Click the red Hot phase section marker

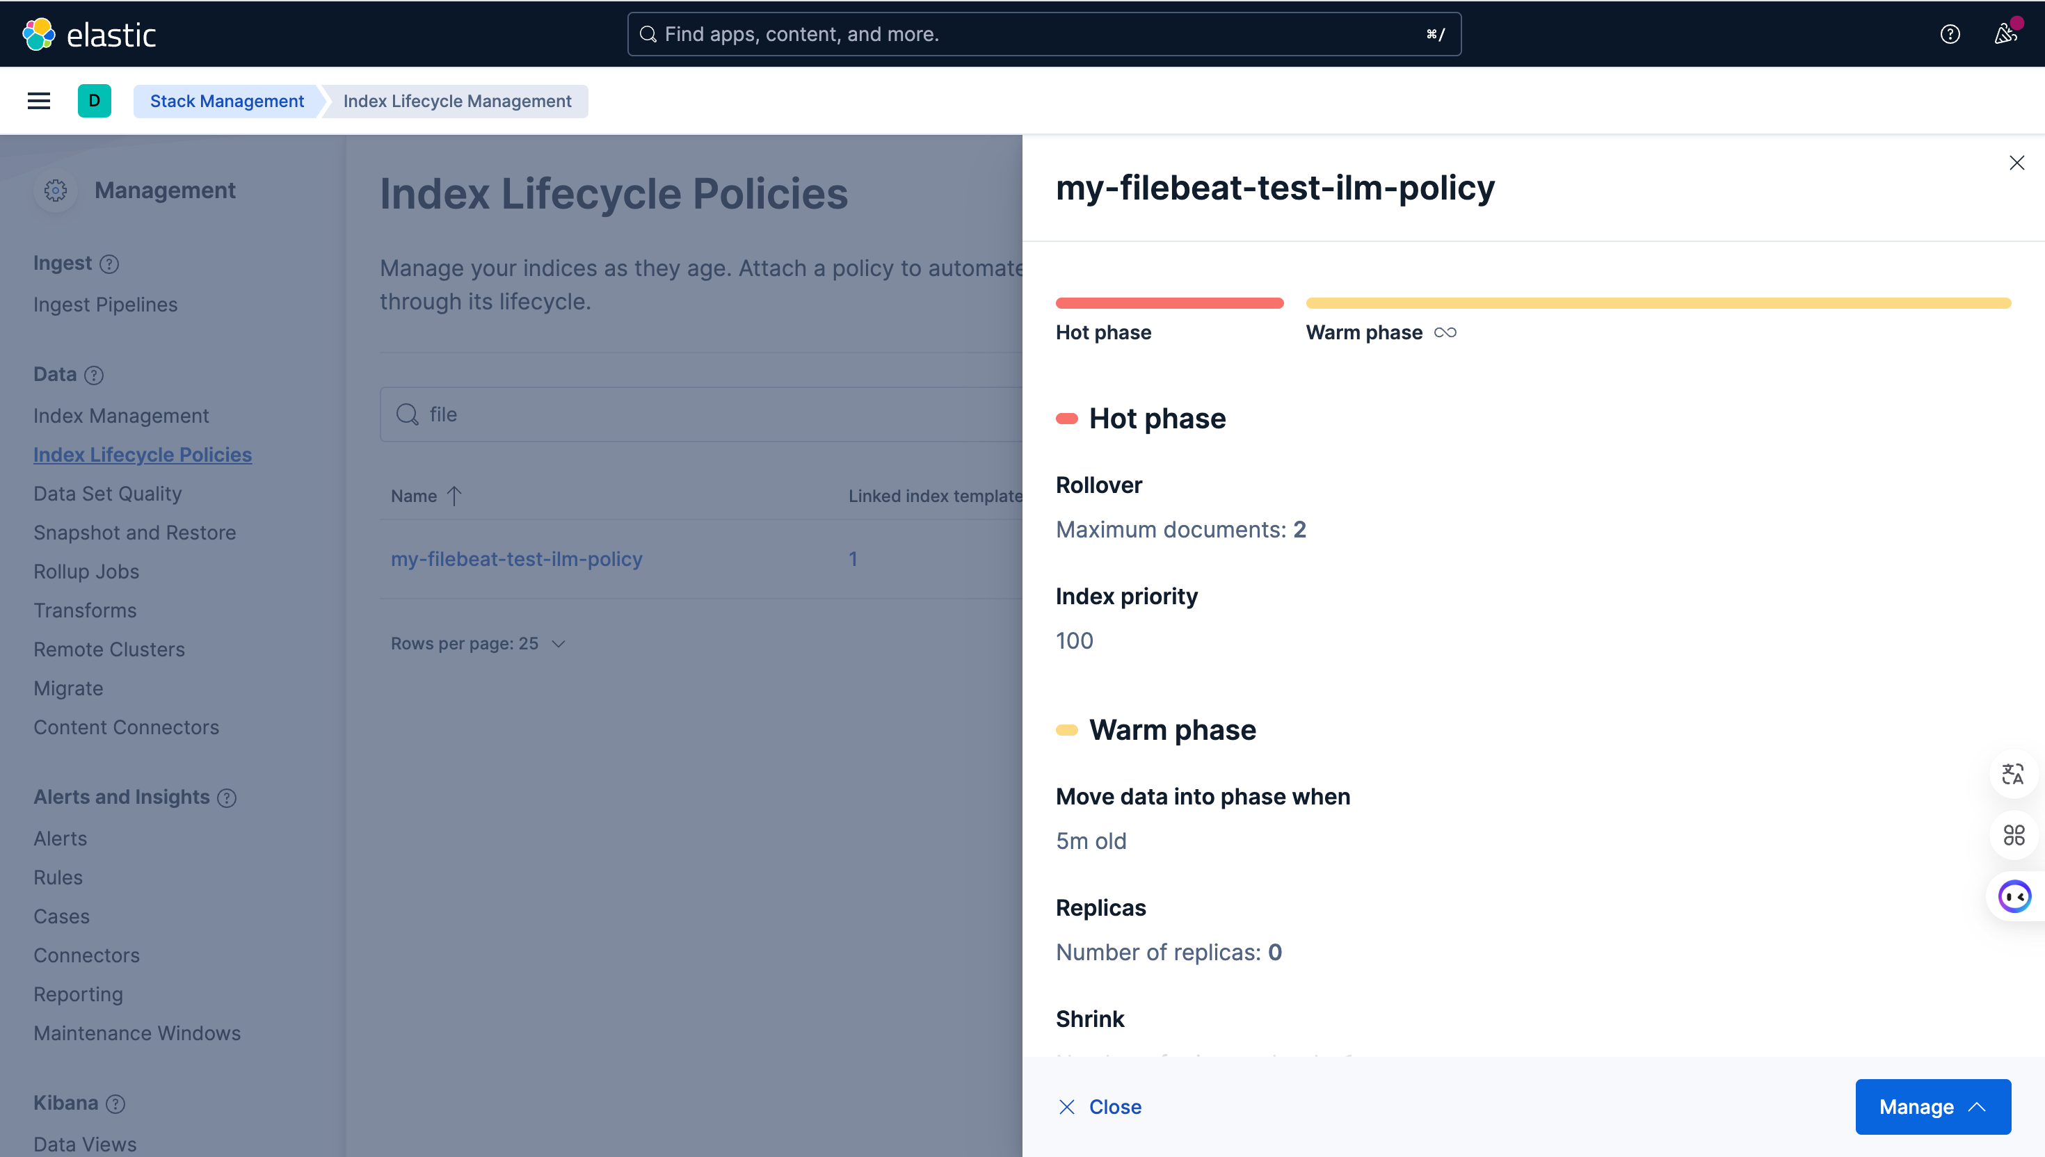pyautogui.click(x=1066, y=419)
